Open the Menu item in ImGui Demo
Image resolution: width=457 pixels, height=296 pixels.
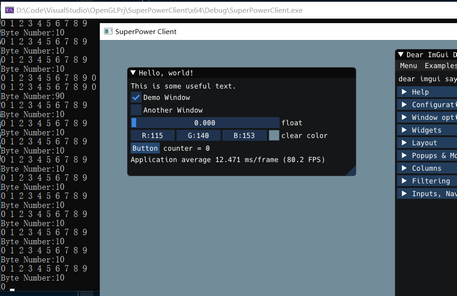408,66
